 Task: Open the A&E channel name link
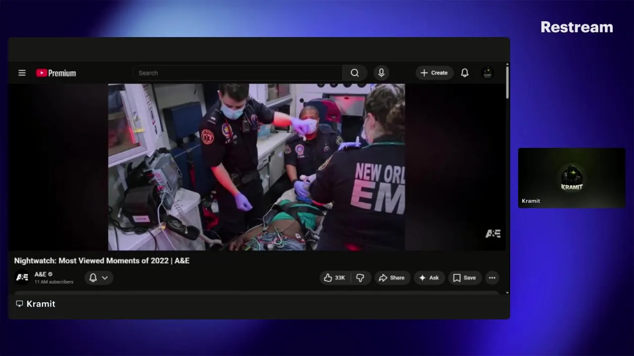coord(41,274)
